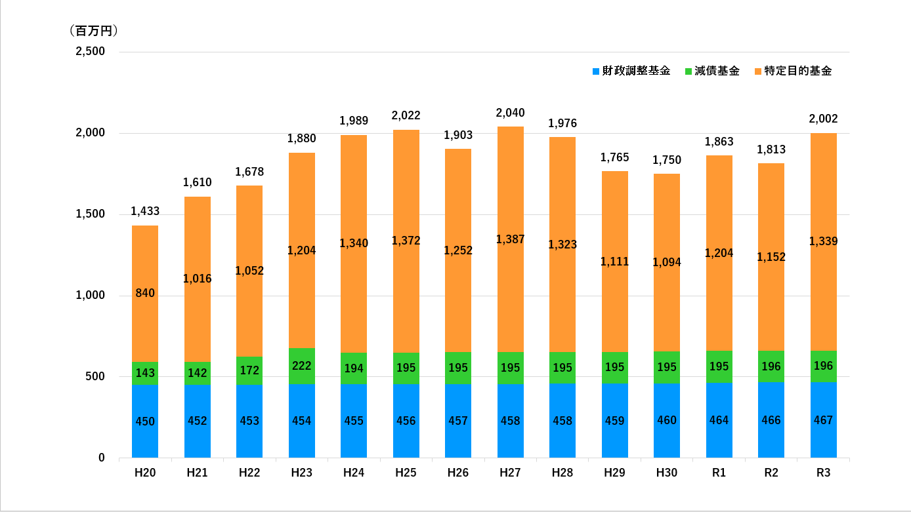Image resolution: width=911 pixels, height=512 pixels.
Task: Select the orange H28 segment labeled 1,323
Action: pos(562,245)
